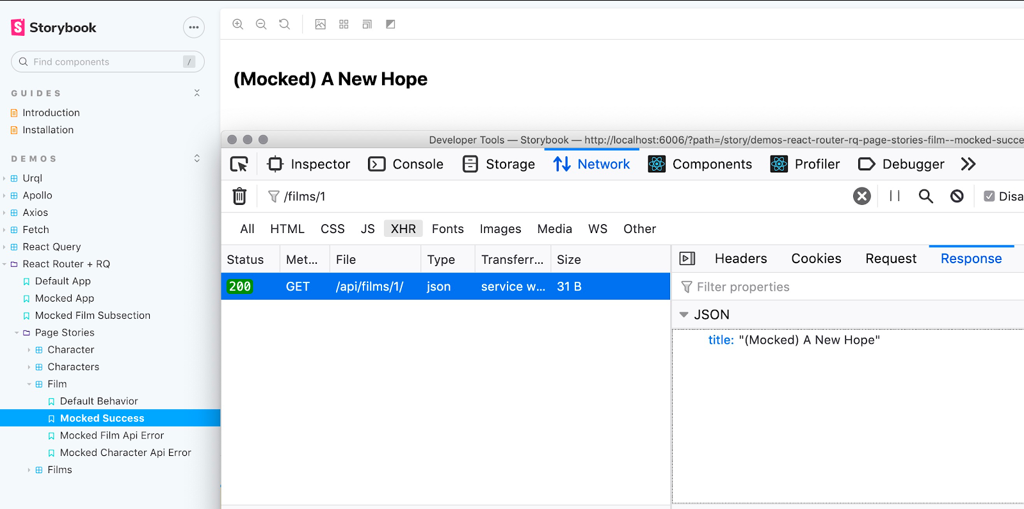Viewport: 1024px width, 509px height.
Task: Expand the Characters component
Action: tap(73, 367)
